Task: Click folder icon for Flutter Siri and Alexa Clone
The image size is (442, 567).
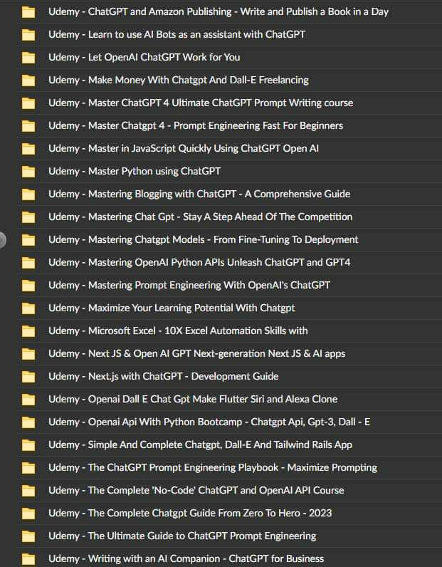Action: pyautogui.click(x=28, y=400)
